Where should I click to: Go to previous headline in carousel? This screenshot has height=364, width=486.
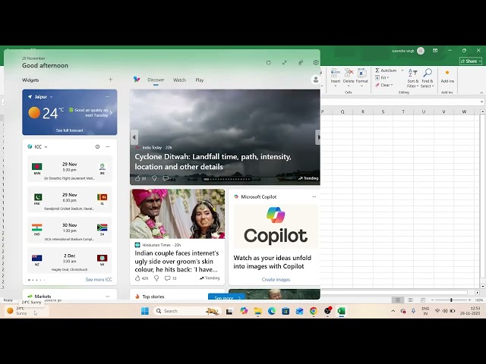coord(134,137)
